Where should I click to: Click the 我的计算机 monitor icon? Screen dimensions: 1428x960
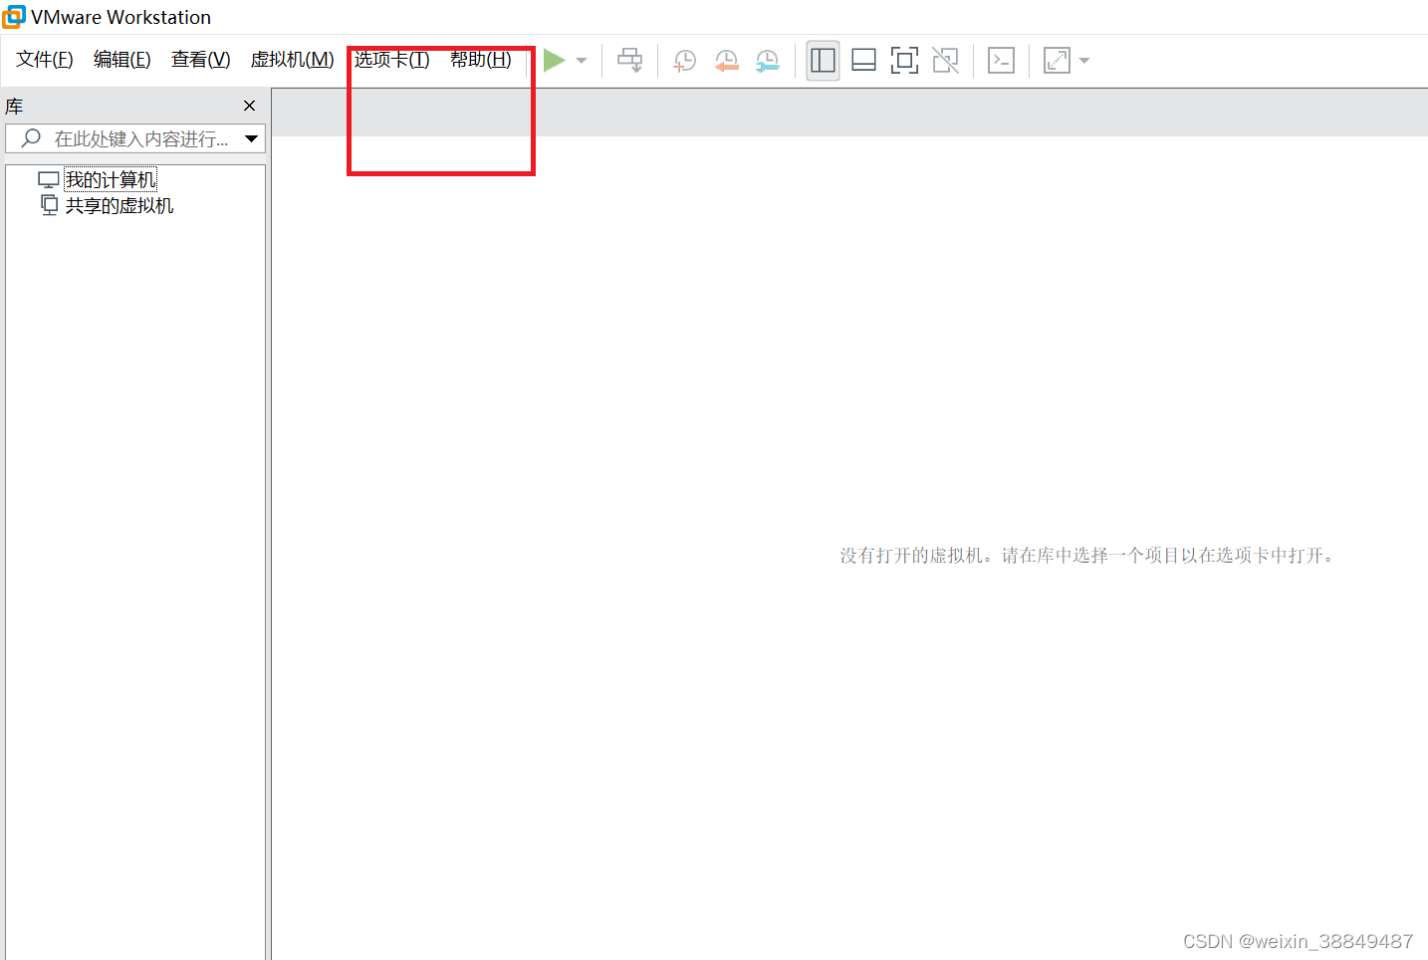coord(48,180)
